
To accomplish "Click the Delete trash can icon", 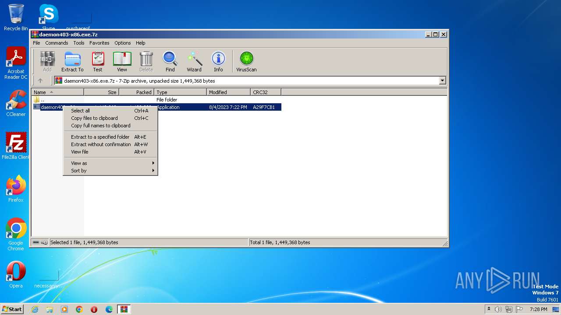I will [146, 61].
